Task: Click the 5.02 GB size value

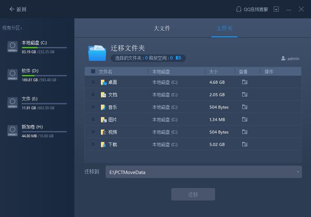Action: 217,145
